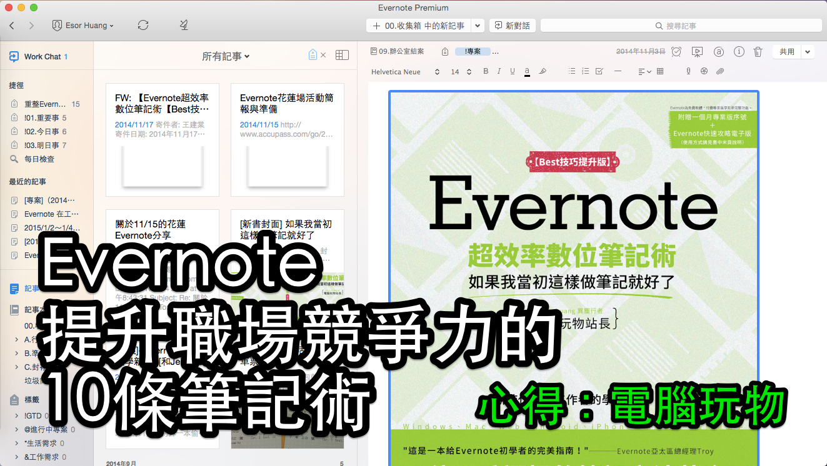827x466 pixels.
Task: Start a new chat with 新對話
Action: click(x=512, y=26)
